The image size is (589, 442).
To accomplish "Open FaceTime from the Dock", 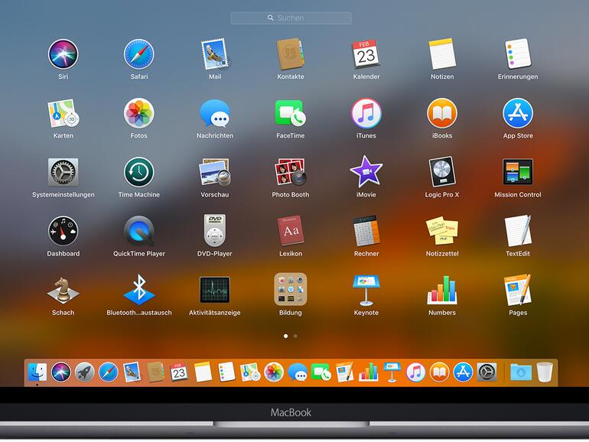I will click(321, 372).
